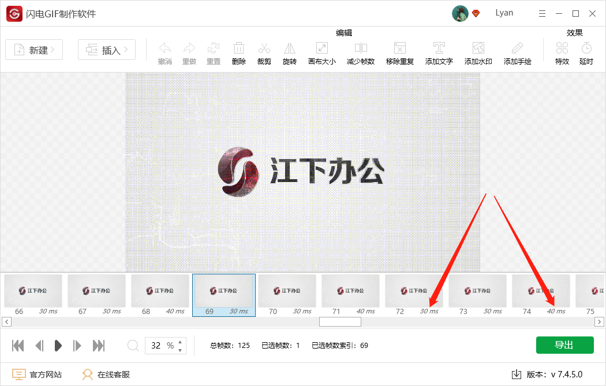Click the user avatar picture
Viewport: 606px width, 386px height.
(460, 13)
